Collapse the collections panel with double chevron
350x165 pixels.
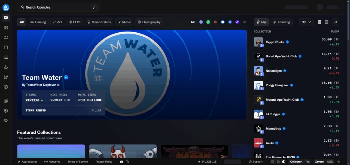[336, 22]
